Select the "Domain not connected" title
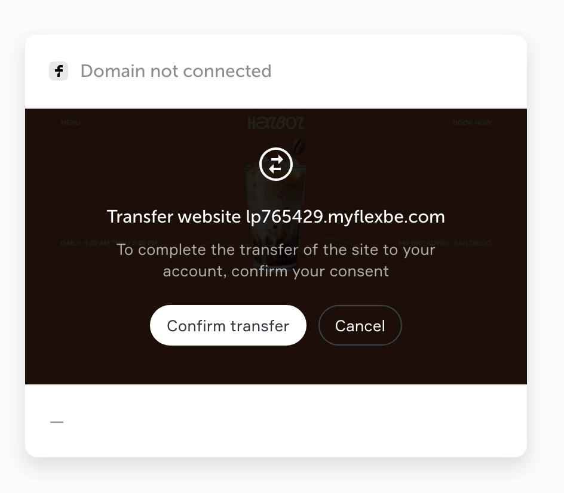Image resolution: width=564 pixels, height=493 pixels. 176,71
